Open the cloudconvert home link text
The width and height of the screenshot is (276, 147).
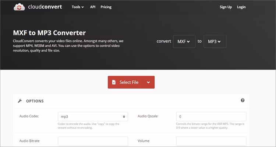tap(45, 7)
